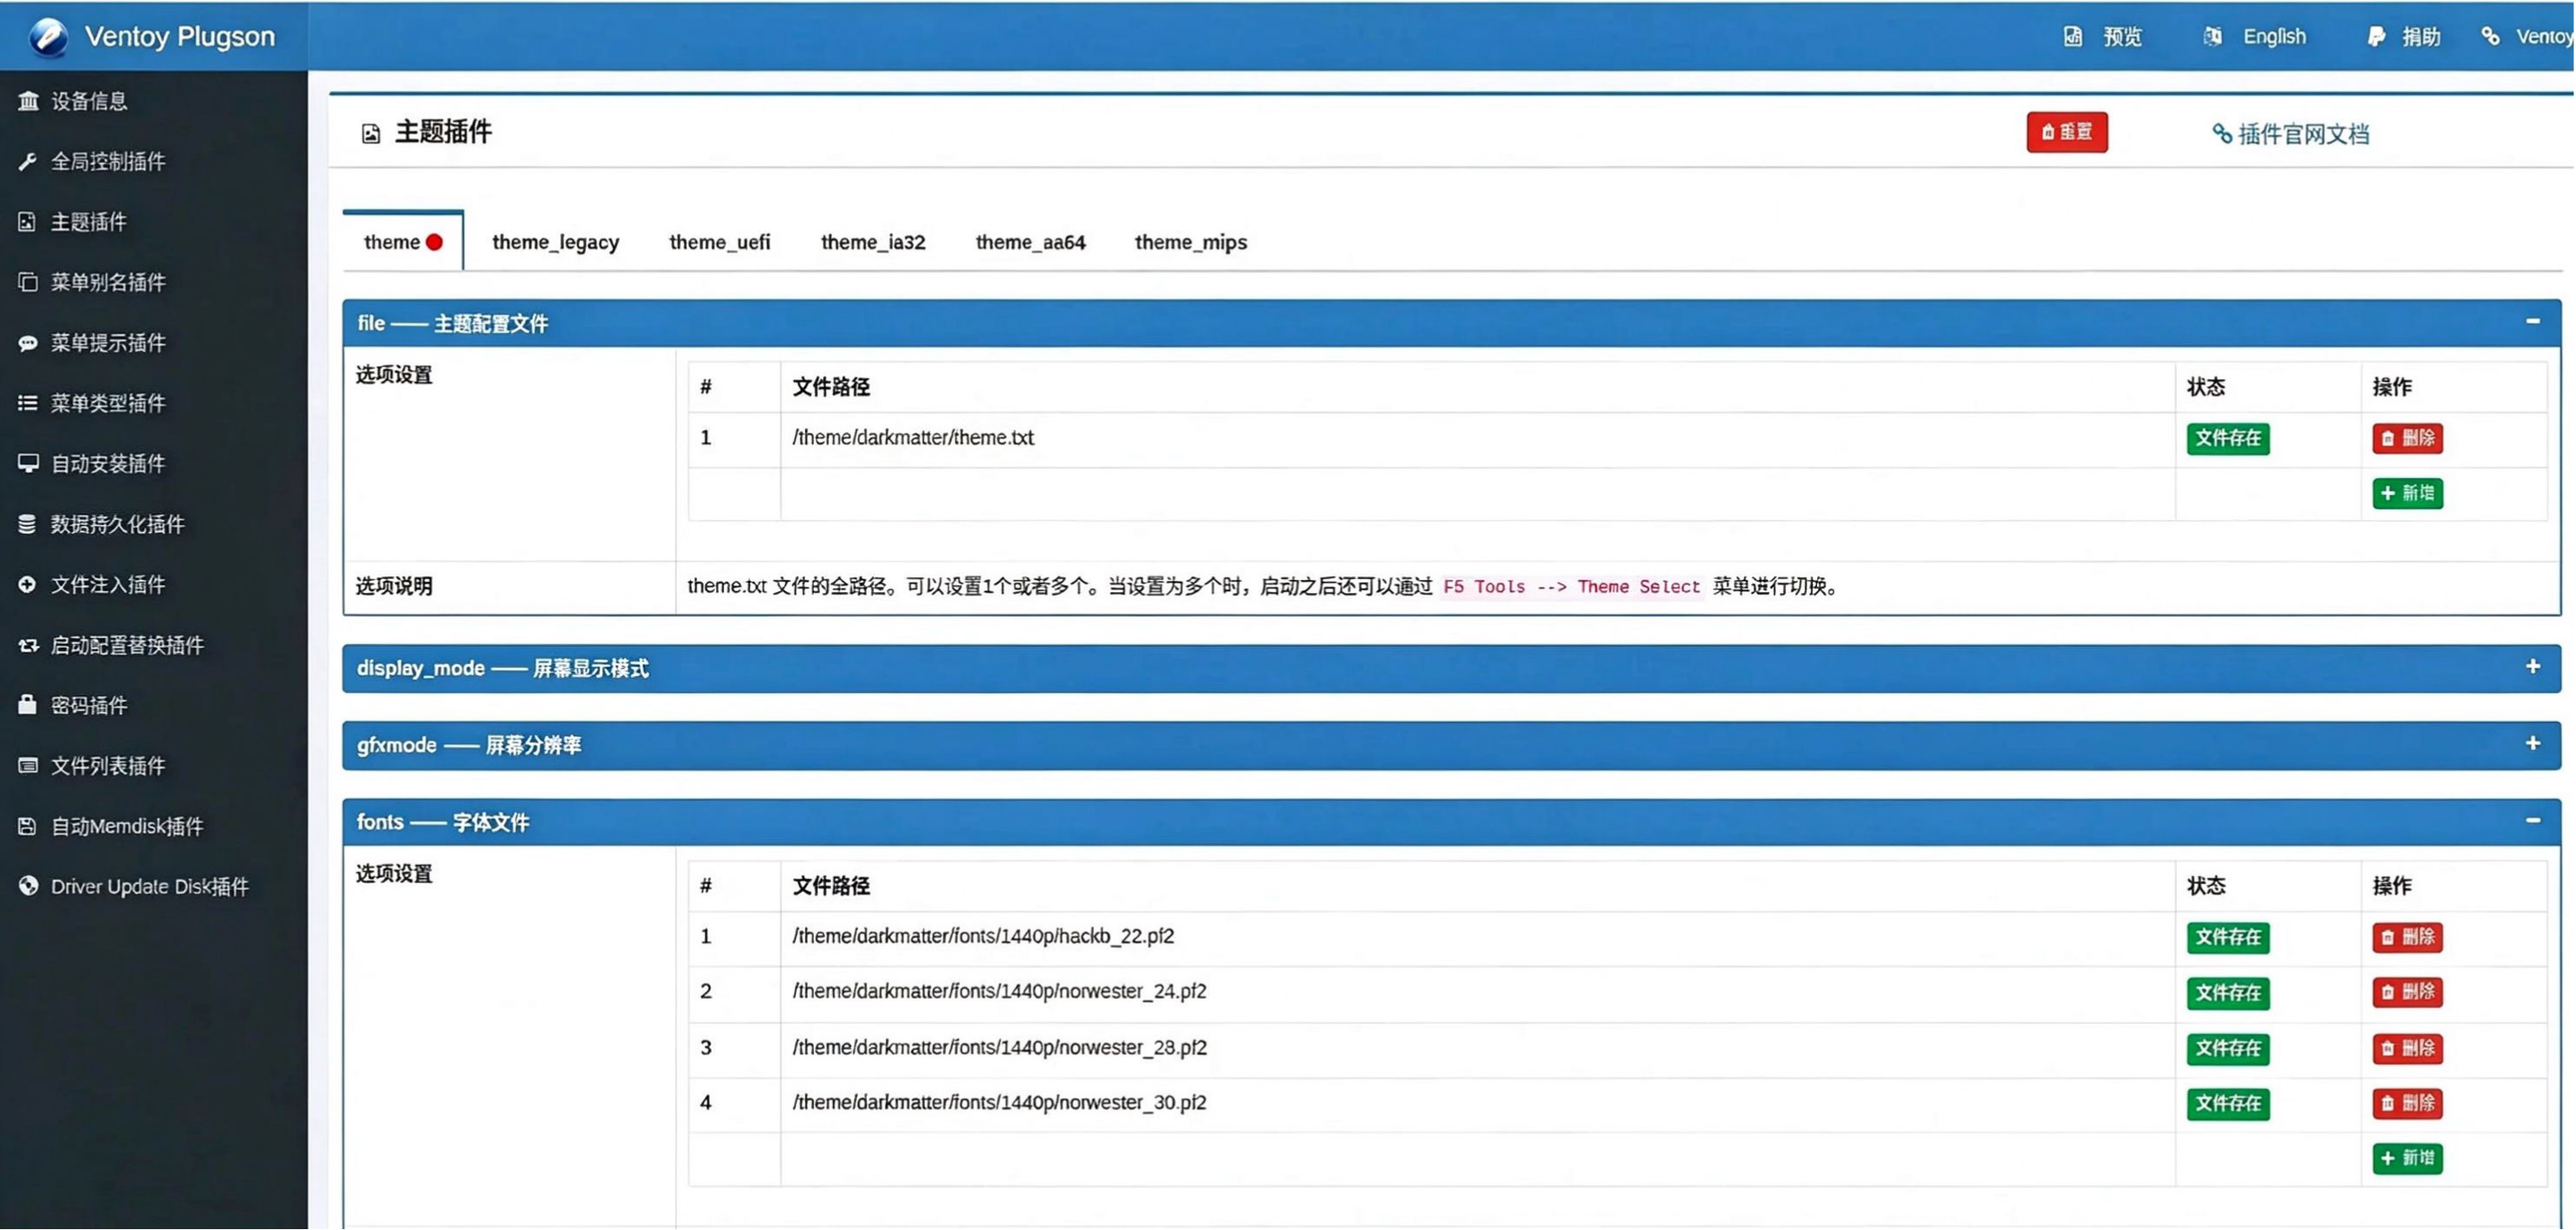
Task: Open the 插件官网文档 documentation link
Action: click(x=2291, y=134)
